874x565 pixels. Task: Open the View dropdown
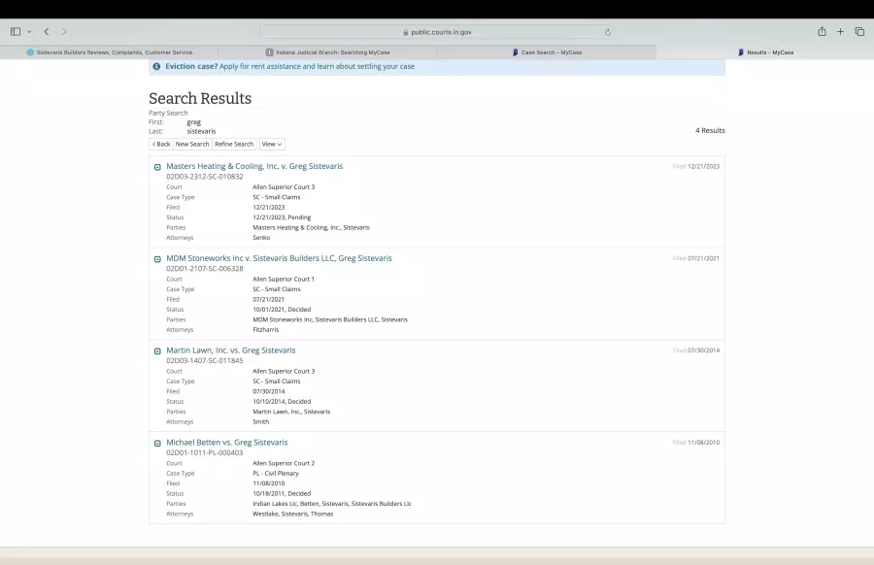point(272,144)
